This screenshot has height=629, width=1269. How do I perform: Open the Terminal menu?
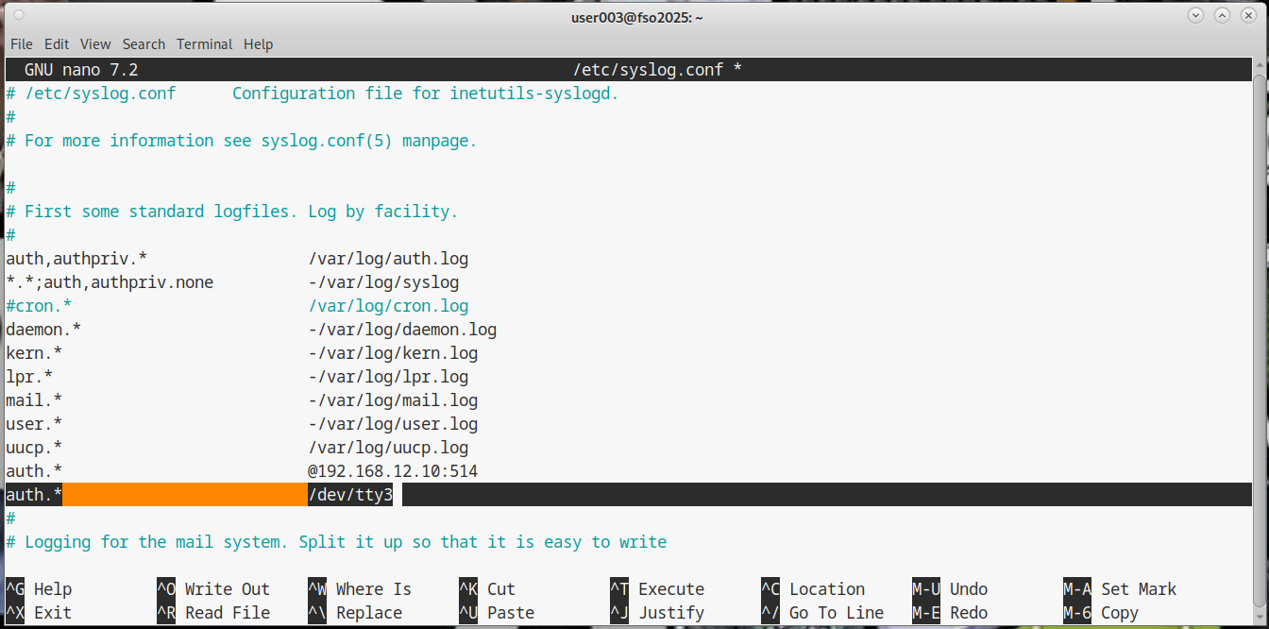coord(204,44)
